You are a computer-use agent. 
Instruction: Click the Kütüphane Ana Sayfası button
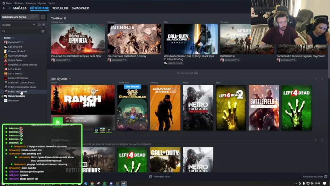tap(20, 17)
